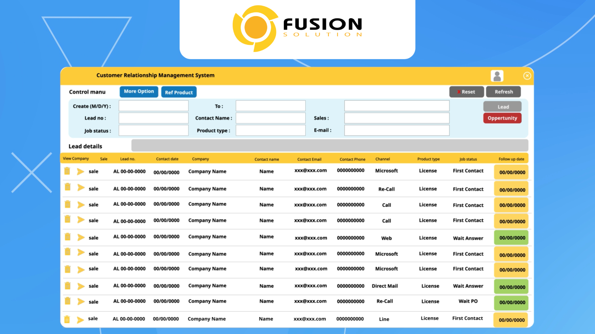This screenshot has width=595, height=334.
Task: Open the Wait PO lead with arrow icon
Action: (x=81, y=302)
